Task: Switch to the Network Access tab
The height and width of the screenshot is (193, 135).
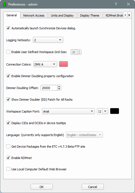Action: pos(34,15)
